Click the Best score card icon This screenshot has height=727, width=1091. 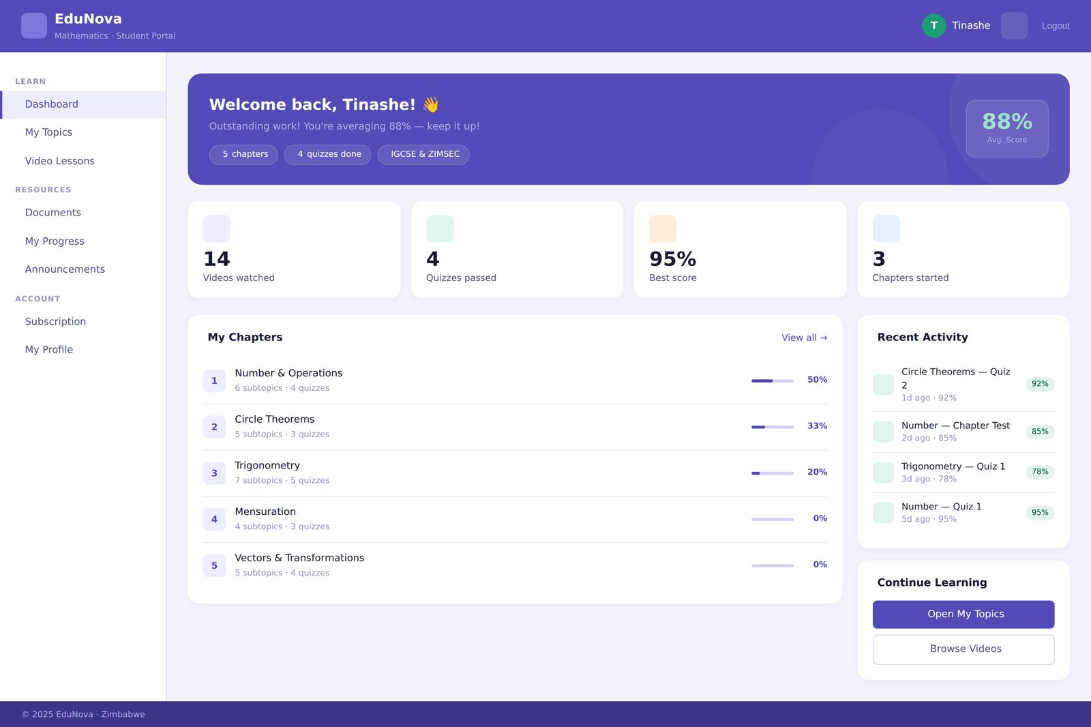pos(663,228)
